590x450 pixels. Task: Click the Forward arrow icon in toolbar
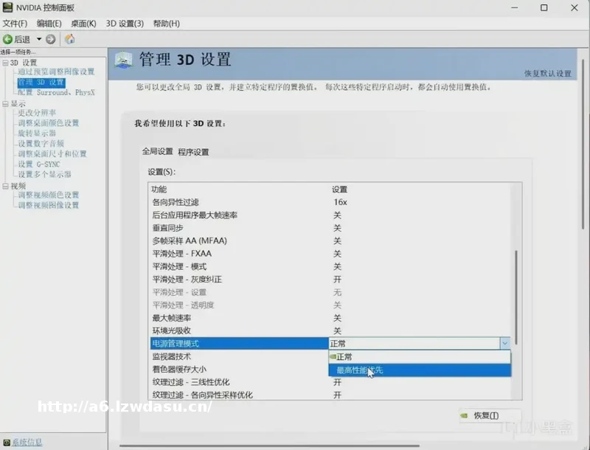pyautogui.click(x=50, y=39)
